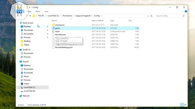
Task: Switch to Details view layout icon
Action: click(182, 105)
